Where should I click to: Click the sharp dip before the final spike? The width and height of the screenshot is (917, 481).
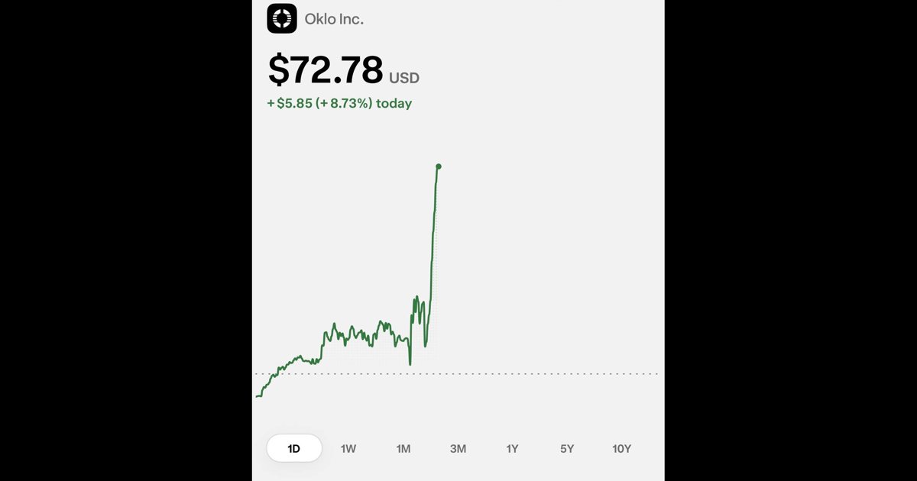(x=410, y=359)
